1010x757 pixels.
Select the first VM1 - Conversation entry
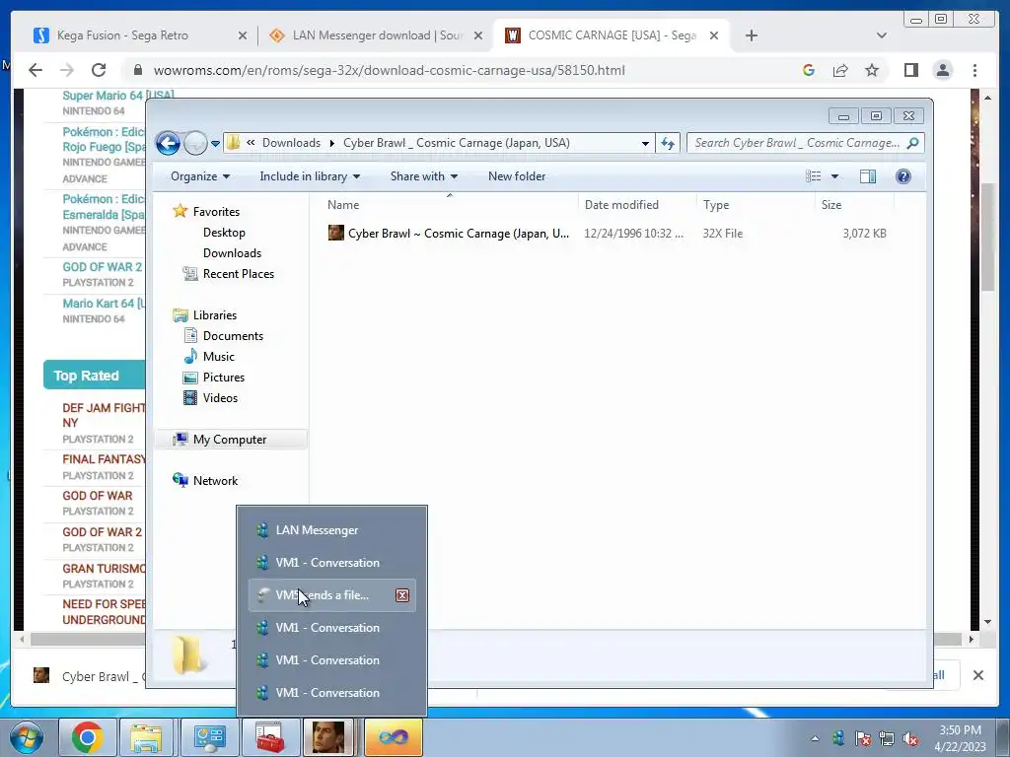[x=331, y=563]
